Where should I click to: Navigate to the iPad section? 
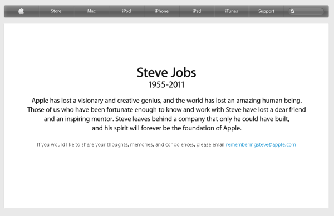coord(197,11)
